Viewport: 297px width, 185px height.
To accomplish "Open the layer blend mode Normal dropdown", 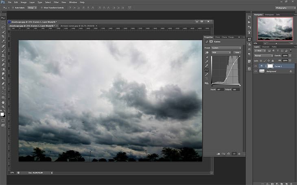I will pyautogui.click(x=264, y=56).
